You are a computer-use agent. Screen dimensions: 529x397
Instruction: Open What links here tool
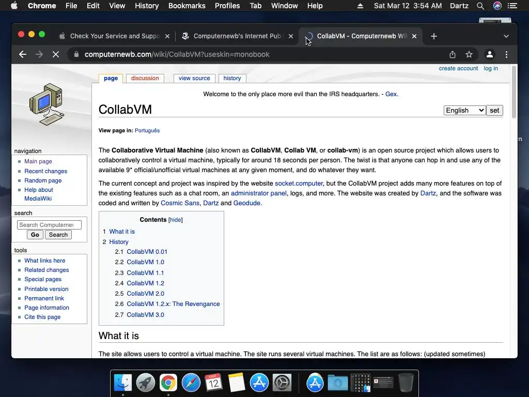click(x=44, y=261)
